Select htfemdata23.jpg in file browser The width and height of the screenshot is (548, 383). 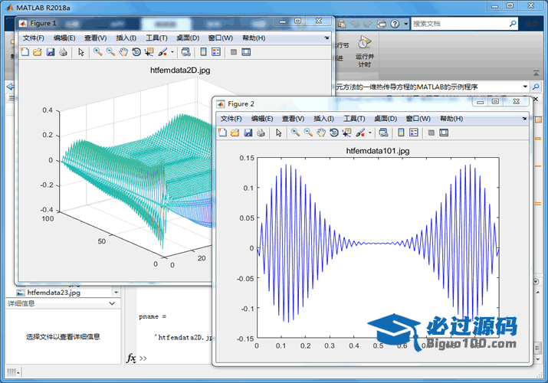[54, 293]
